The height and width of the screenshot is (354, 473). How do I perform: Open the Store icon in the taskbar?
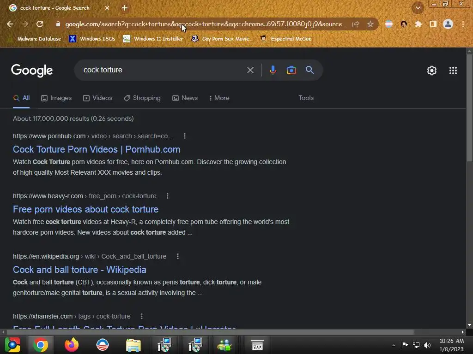pos(258,345)
